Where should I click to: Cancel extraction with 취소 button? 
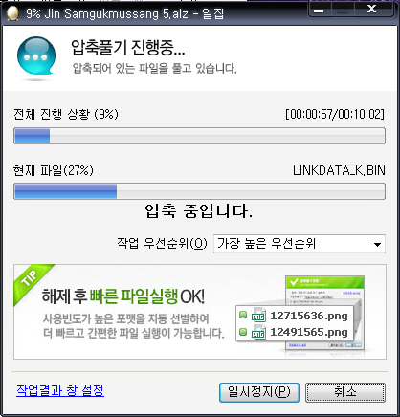click(345, 392)
